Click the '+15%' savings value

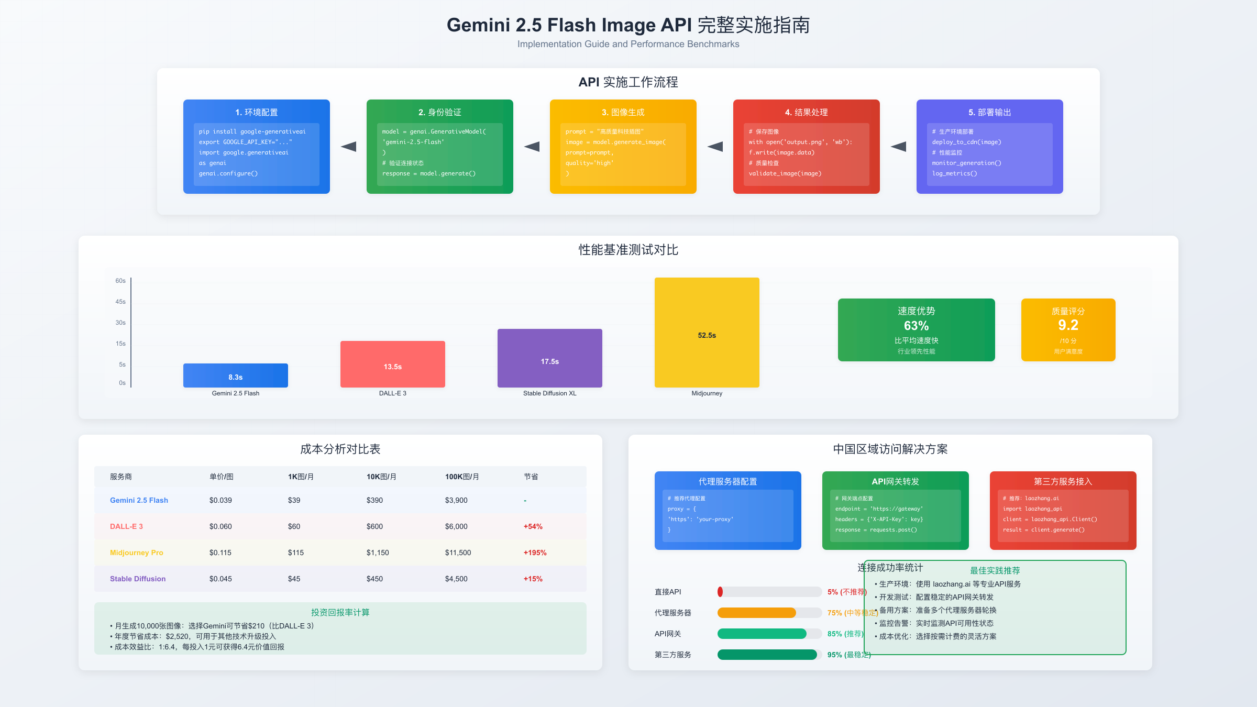[533, 579]
